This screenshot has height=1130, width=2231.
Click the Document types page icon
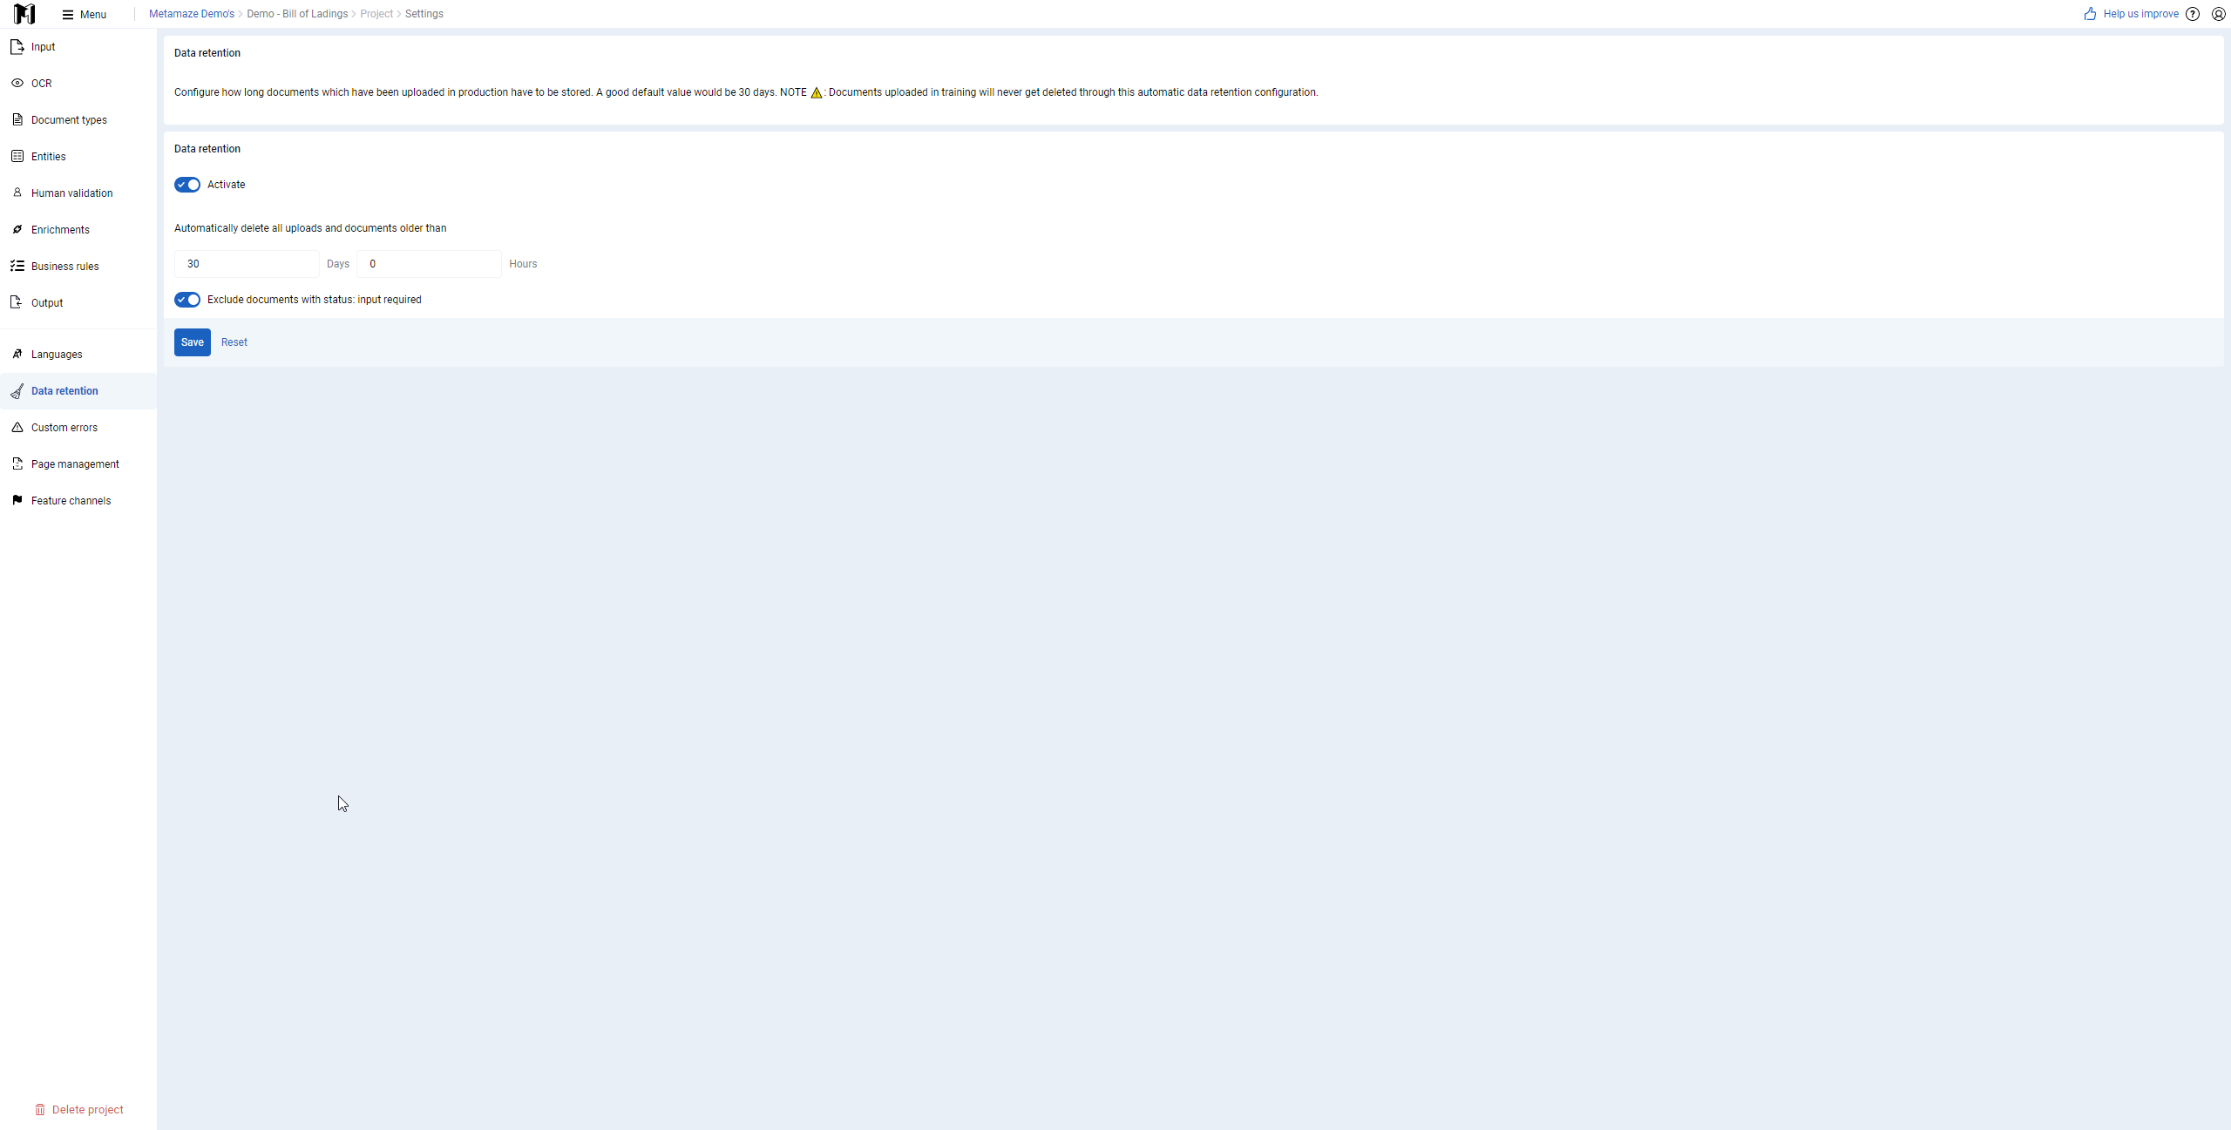(x=17, y=120)
